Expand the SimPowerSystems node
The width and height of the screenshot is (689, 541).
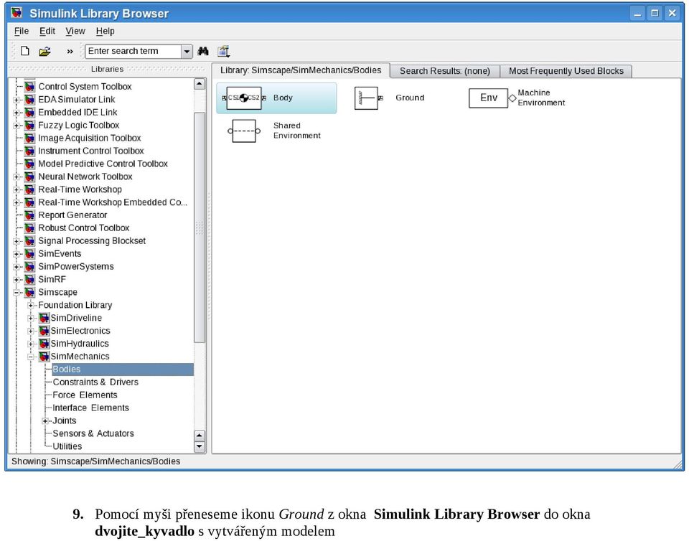tap(17, 266)
